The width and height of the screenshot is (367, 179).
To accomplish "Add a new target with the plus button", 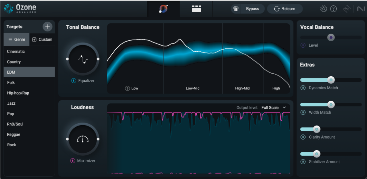I will click(x=48, y=27).
